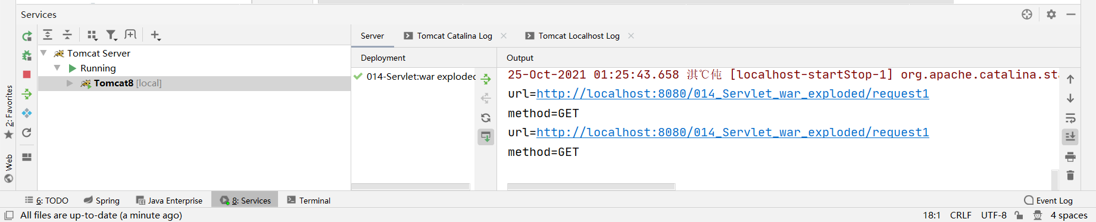Screen dimensions: 1096x222
Task: Open the Spring tool window
Action: [x=102, y=201]
